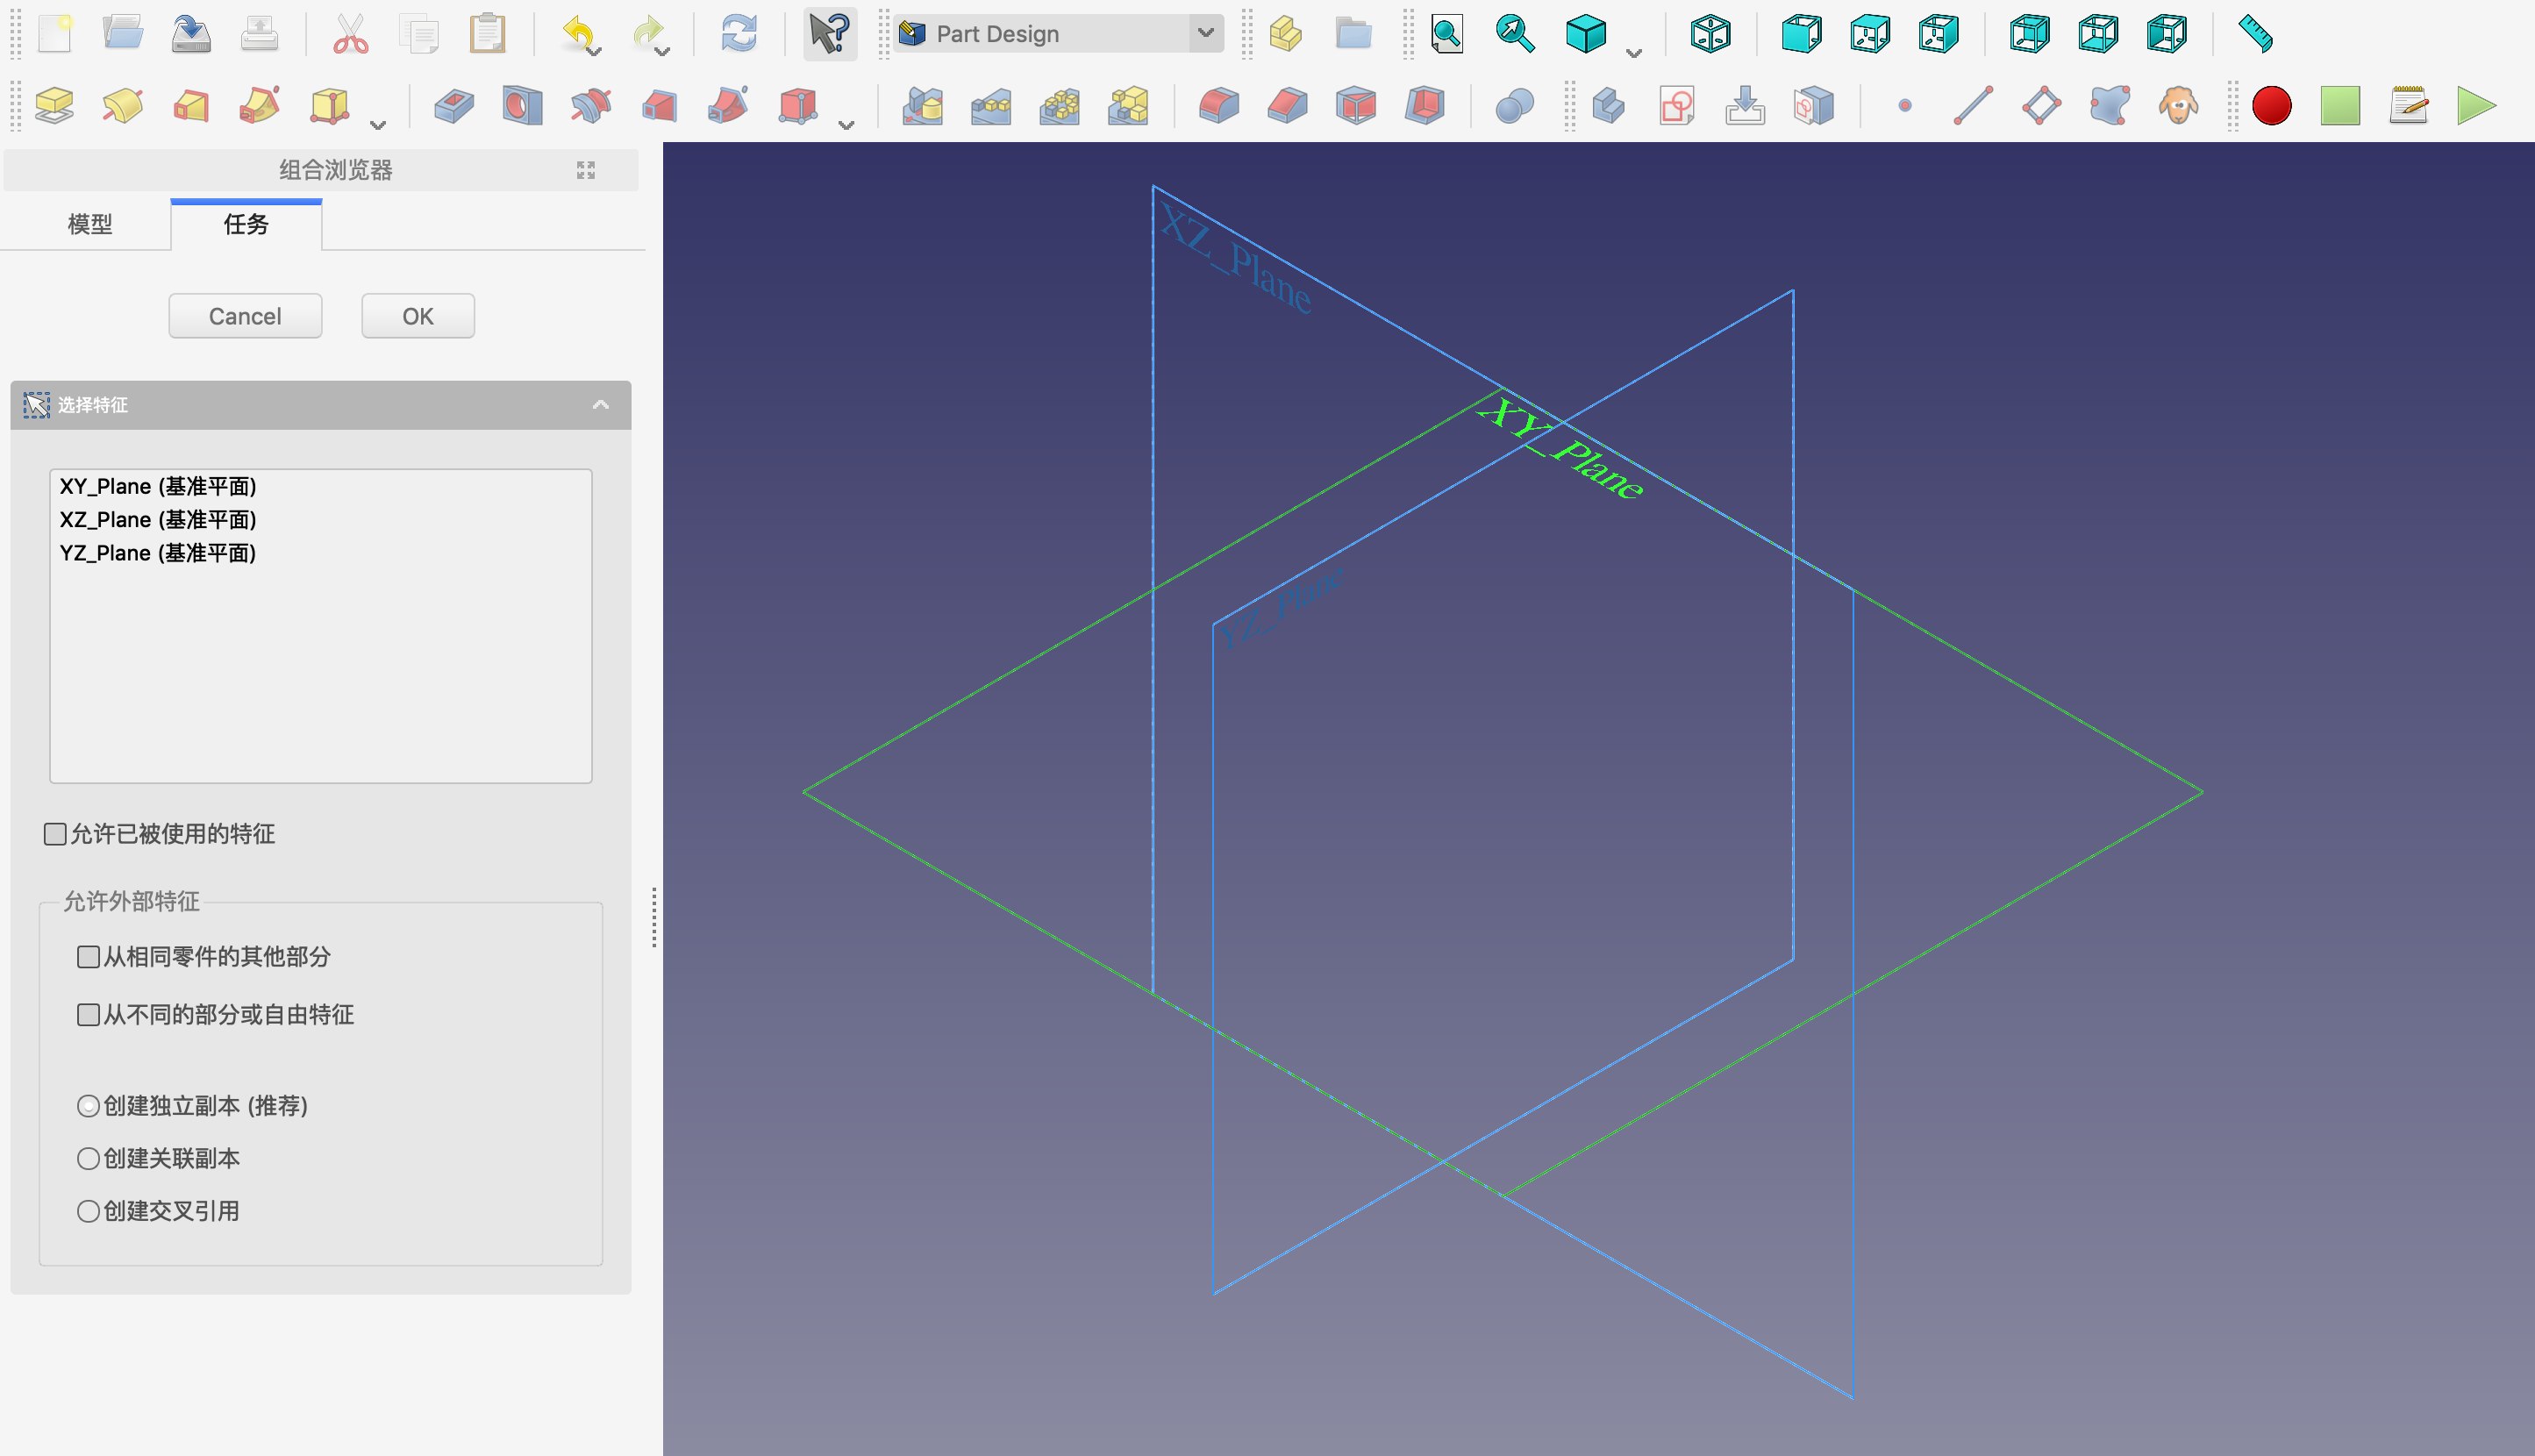Switch to the 模型 tab
Image resolution: width=2535 pixels, height=1456 pixels.
tap(90, 224)
